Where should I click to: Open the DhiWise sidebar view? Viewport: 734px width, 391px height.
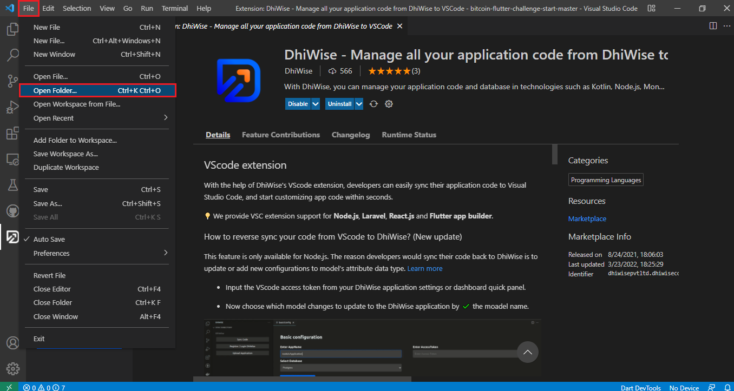coord(12,237)
